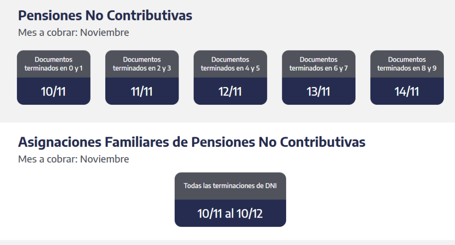Select the 'Documentos terminados en 2 y 3' label
The height and width of the screenshot is (245, 455).
coord(142,64)
